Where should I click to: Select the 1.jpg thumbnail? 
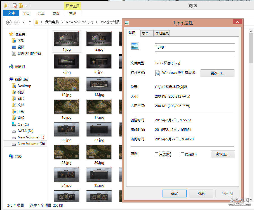[66, 39]
